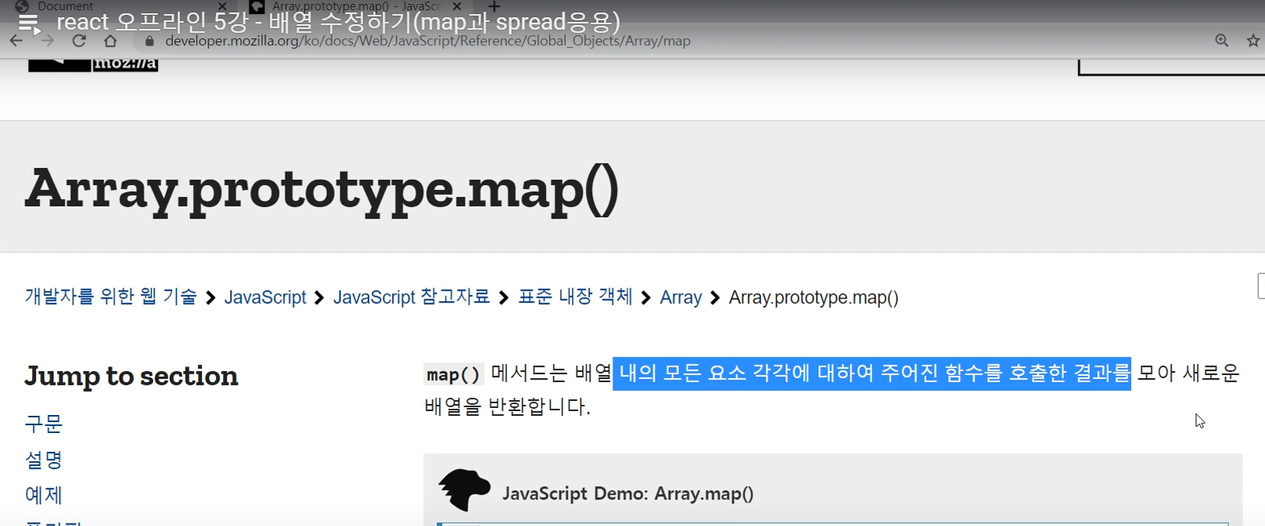This screenshot has width=1265, height=526.
Task: Close the Array.prototype.map() tab
Action: 457,6
